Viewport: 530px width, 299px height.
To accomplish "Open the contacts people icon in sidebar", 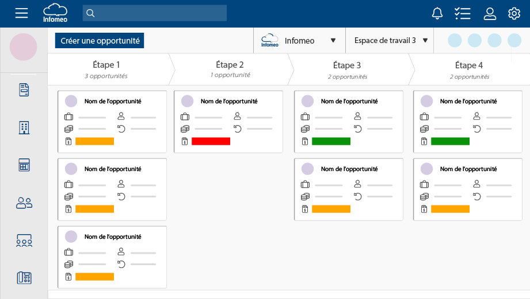I will pos(24,203).
